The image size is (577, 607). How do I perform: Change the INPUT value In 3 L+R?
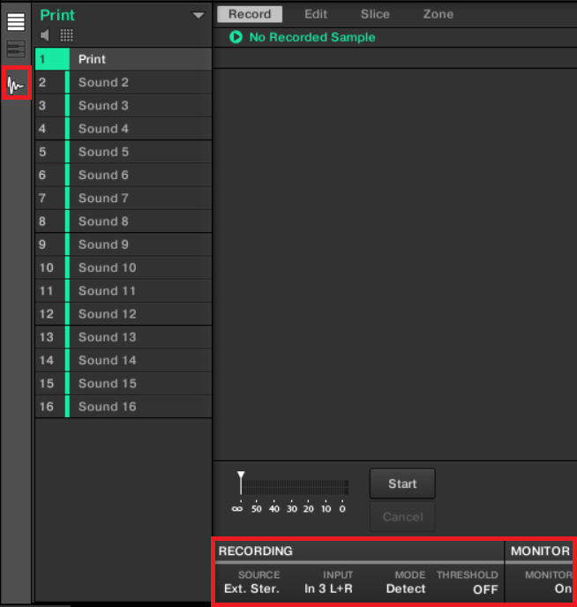pos(328,588)
